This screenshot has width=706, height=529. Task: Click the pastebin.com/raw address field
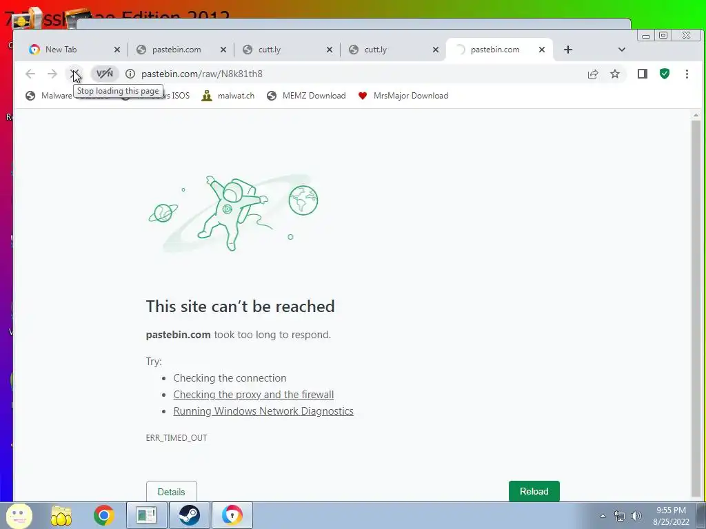[356, 74]
